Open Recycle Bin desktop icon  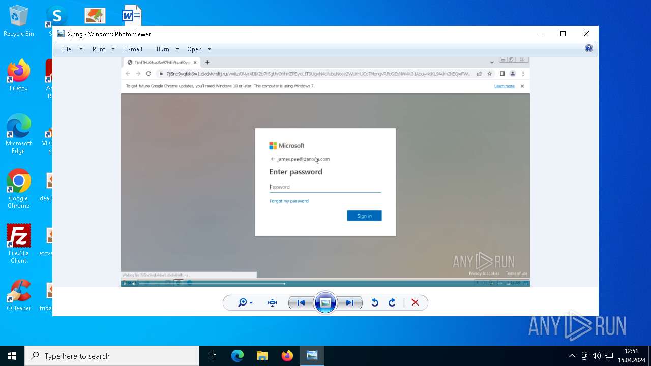pyautogui.click(x=19, y=21)
